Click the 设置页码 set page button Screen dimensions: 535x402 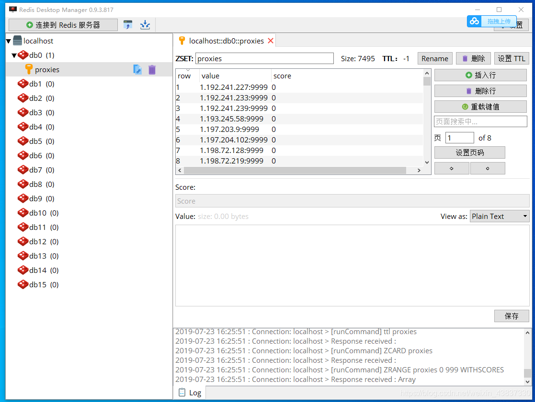(x=469, y=152)
